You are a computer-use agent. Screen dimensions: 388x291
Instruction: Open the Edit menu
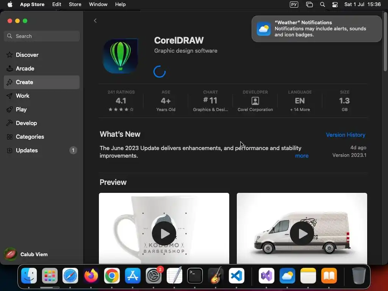(57, 5)
